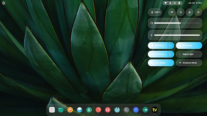Open the green toggle Tweaks app
The image size is (207, 116).
point(145,110)
